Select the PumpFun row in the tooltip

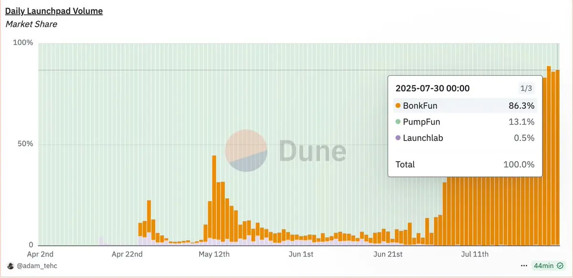click(465, 122)
